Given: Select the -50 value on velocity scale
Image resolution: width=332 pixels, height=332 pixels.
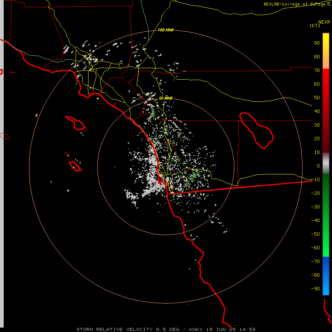Looking at the screenshot, I should pyautogui.click(x=315, y=234).
